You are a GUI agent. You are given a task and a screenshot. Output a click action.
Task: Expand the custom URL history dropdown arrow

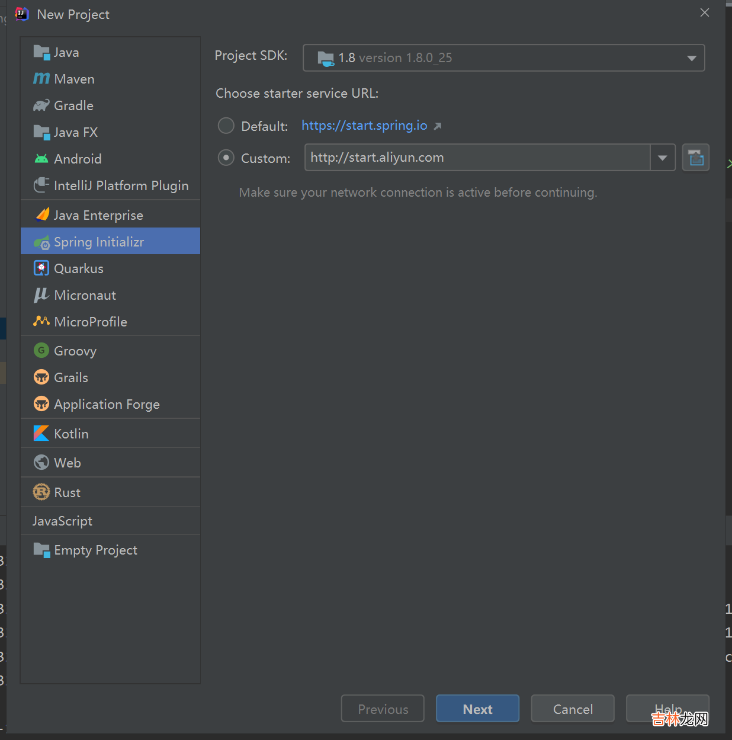pos(663,158)
